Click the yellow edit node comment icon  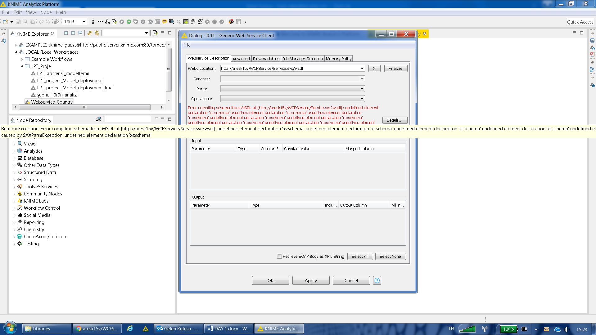(164, 22)
